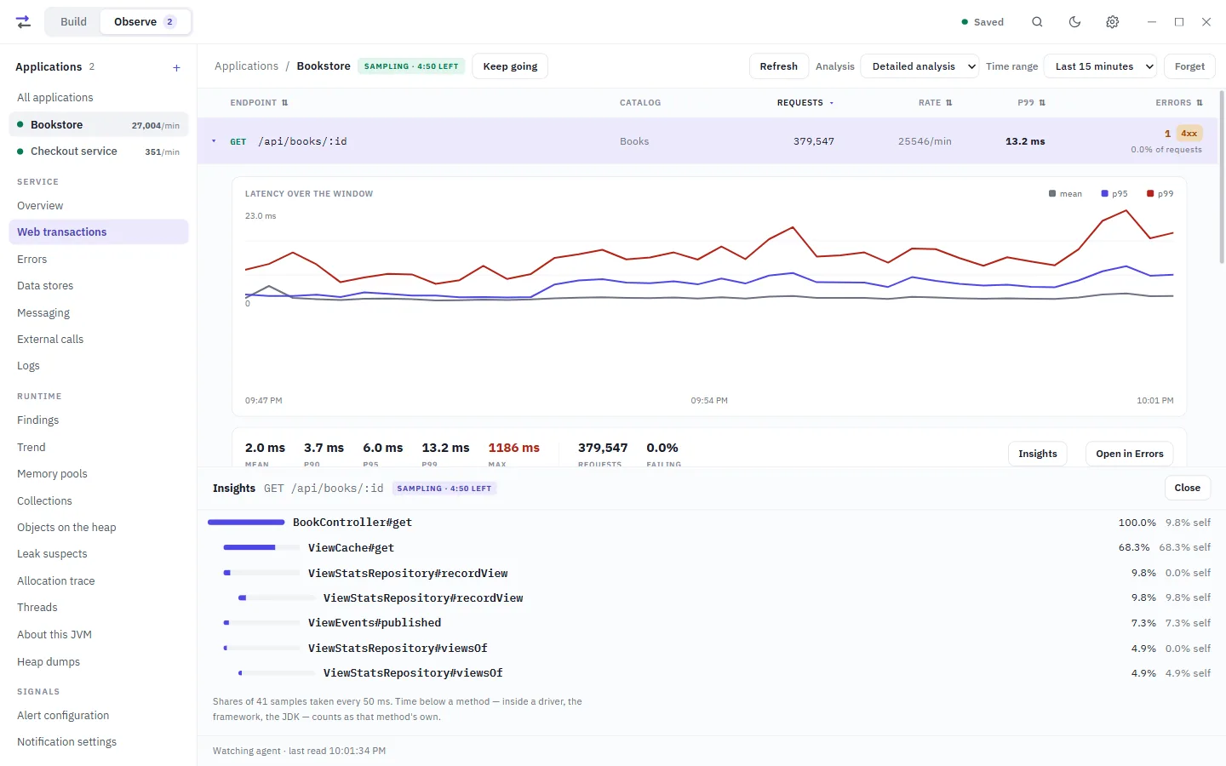Open Trend
Screen dimensions: 1226x766
click(99, 448)
